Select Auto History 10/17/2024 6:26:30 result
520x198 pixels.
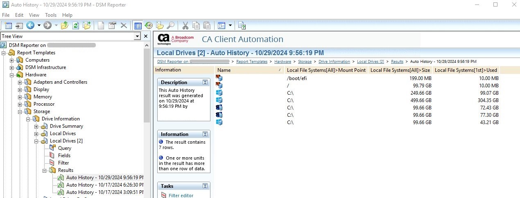[x=105, y=185]
